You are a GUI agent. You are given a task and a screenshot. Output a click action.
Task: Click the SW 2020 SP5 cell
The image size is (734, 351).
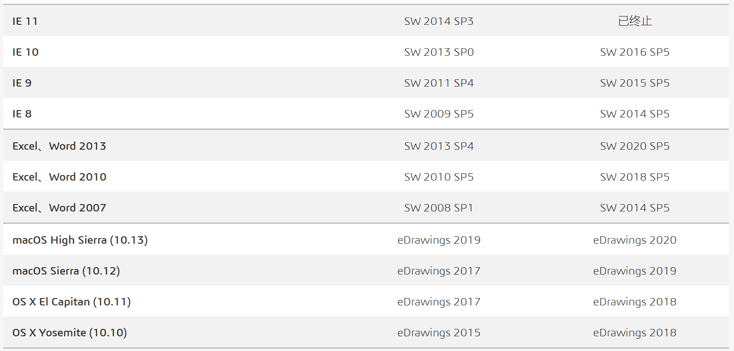tap(635, 146)
